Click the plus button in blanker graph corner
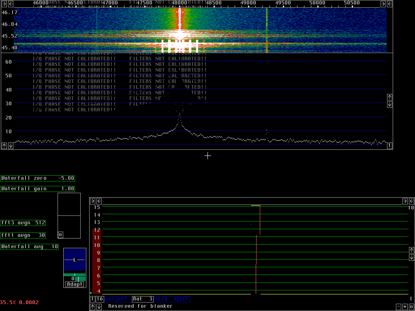The height and width of the screenshot is (311, 415). [x=405, y=307]
